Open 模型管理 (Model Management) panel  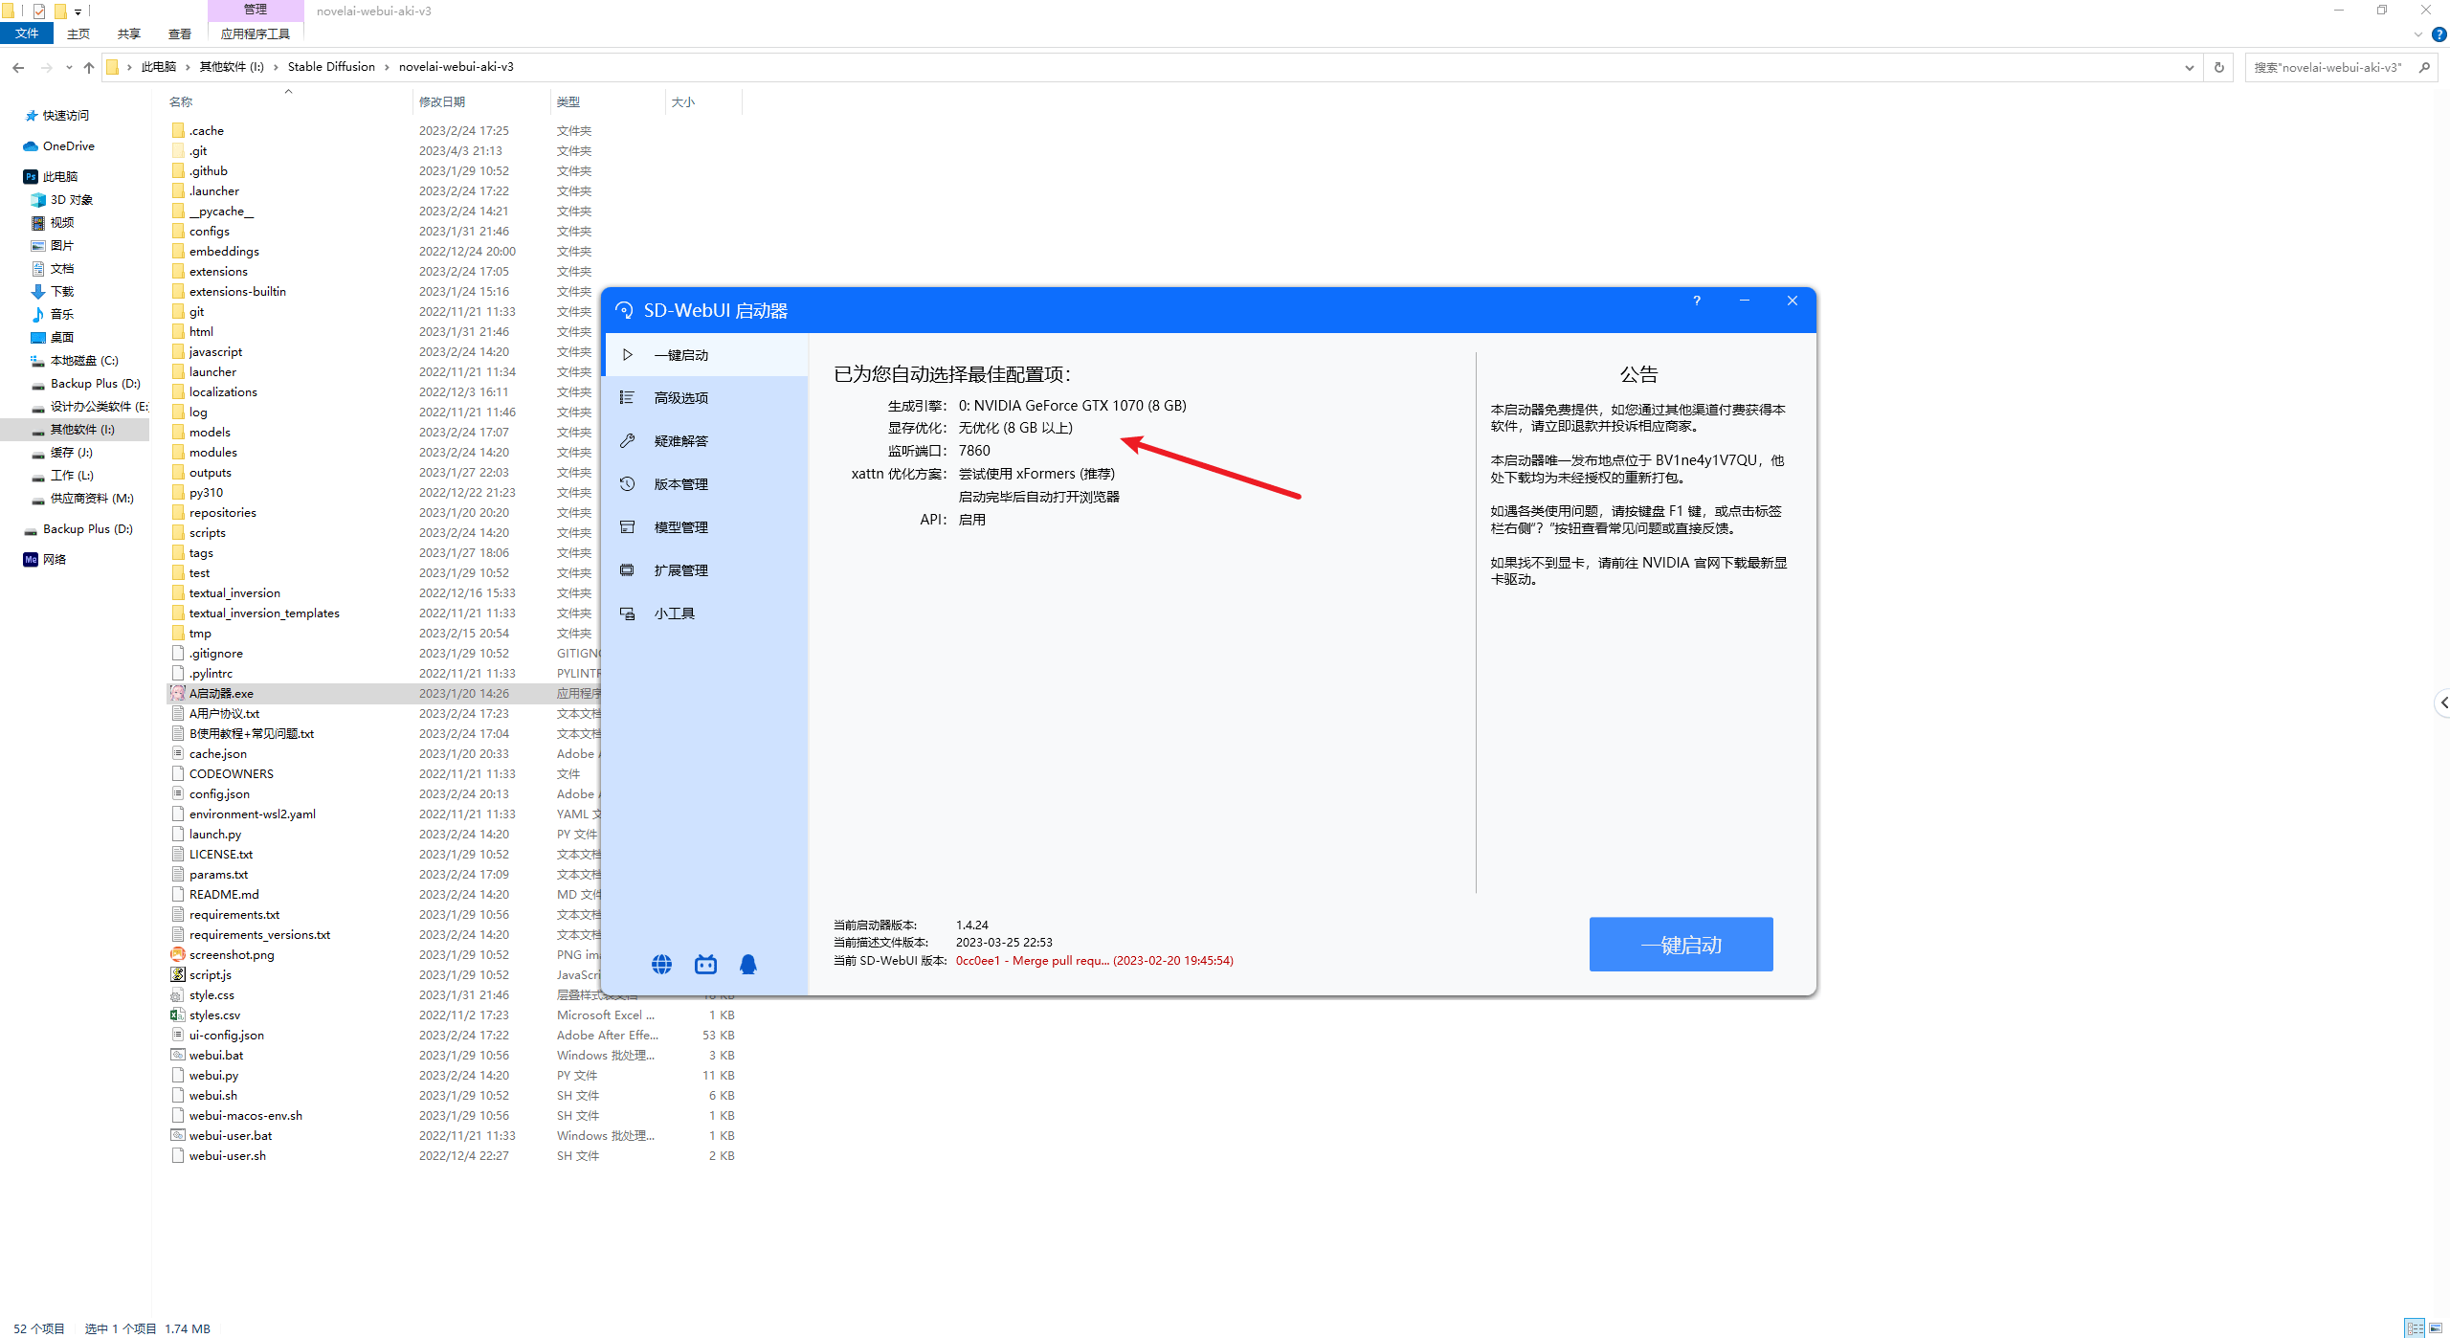tap(682, 525)
